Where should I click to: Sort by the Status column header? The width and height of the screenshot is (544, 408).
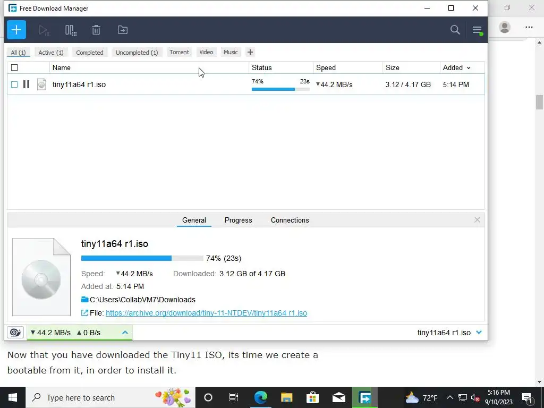tap(281, 67)
